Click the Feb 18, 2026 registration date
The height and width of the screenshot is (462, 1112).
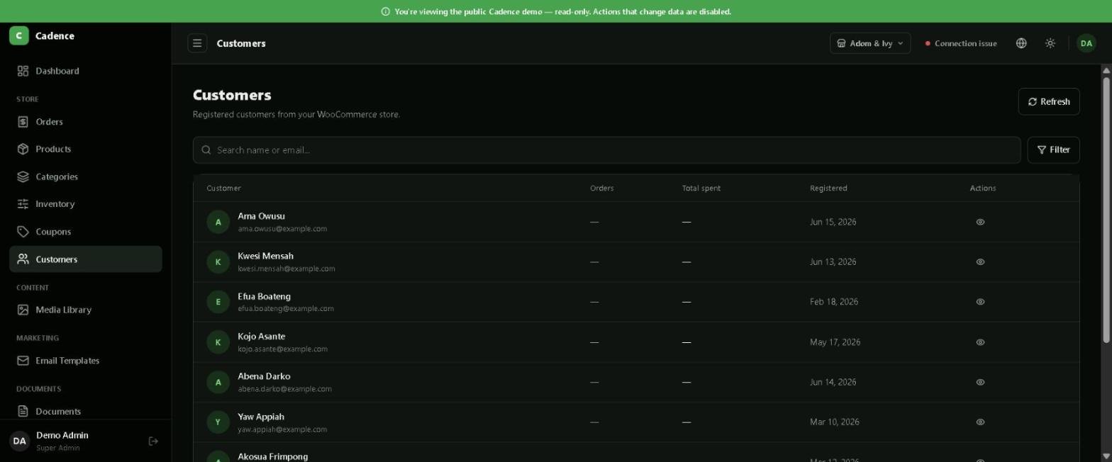[x=834, y=302]
